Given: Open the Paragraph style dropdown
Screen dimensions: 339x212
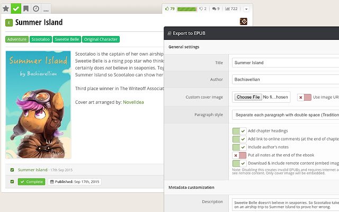Looking at the screenshot, I should tap(286, 115).
